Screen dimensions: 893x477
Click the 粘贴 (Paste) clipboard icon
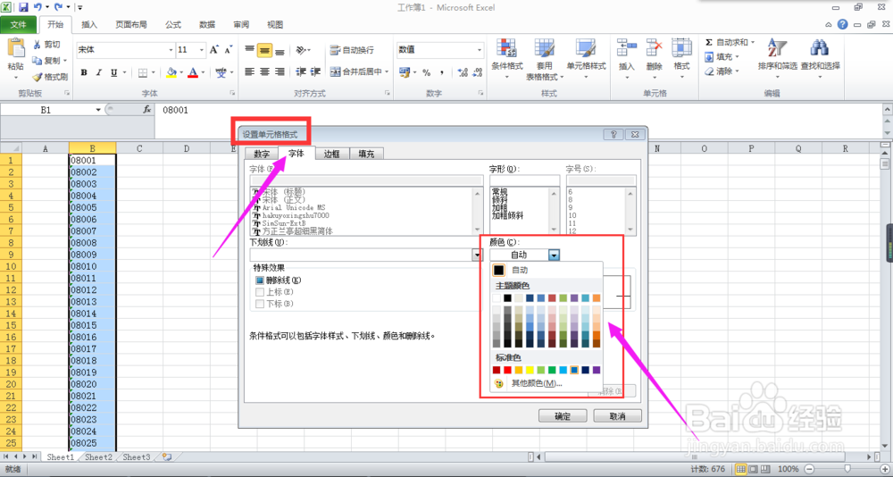[15, 48]
